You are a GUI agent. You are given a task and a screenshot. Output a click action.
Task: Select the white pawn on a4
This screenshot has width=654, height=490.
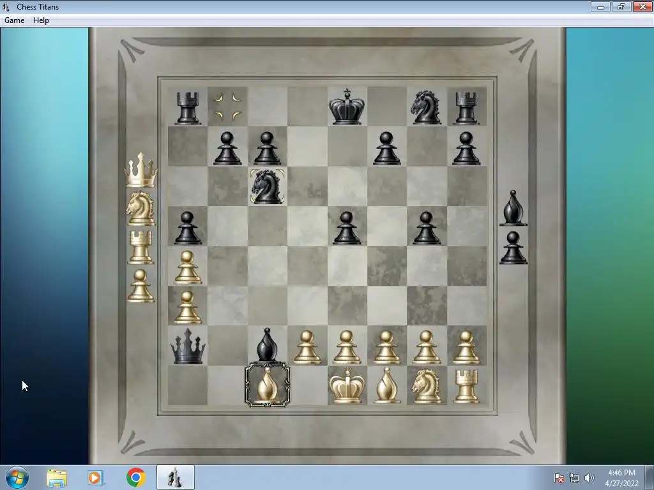coord(187,267)
